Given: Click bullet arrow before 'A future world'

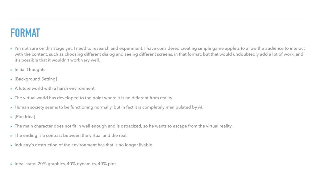Looking at the screenshot, I should click(11, 89).
